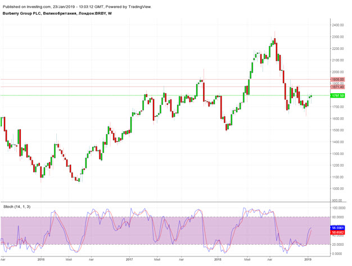Open the 'Stoch (14, 1, 3)' indicator label
Image resolution: width=352 pixels, height=266 pixels.
point(17,207)
